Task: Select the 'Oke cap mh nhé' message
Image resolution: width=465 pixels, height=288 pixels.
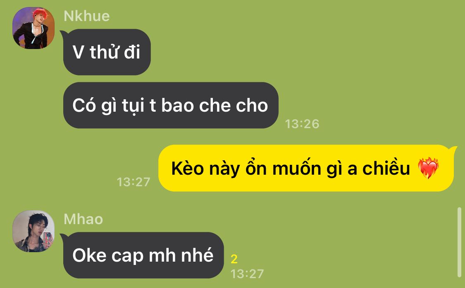Action: pos(143,255)
